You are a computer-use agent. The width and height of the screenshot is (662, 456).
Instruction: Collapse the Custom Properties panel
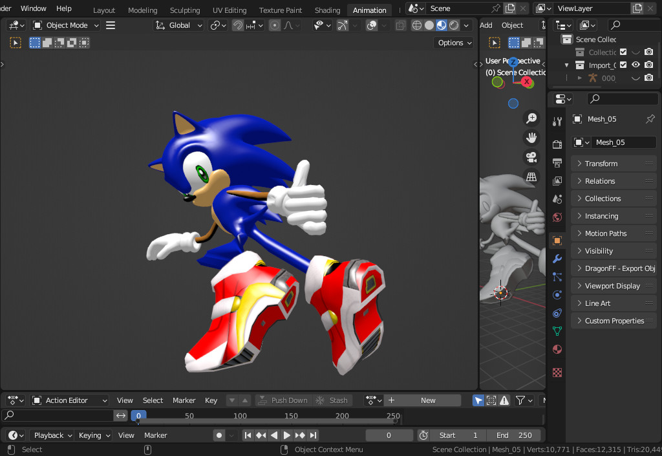pos(613,320)
